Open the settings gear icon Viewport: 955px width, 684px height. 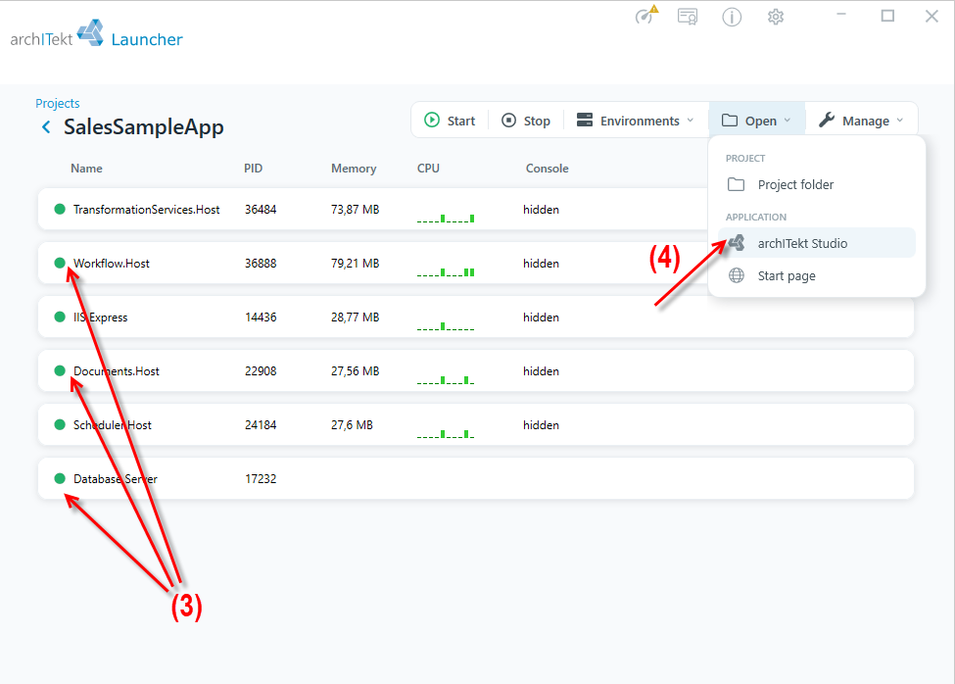coord(776,17)
